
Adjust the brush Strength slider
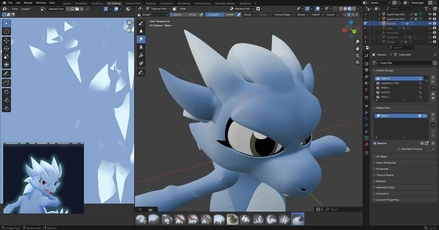click(x=221, y=15)
